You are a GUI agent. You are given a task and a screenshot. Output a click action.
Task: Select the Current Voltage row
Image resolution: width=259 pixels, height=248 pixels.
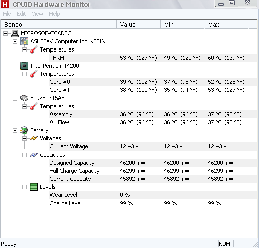[x=153, y=146]
